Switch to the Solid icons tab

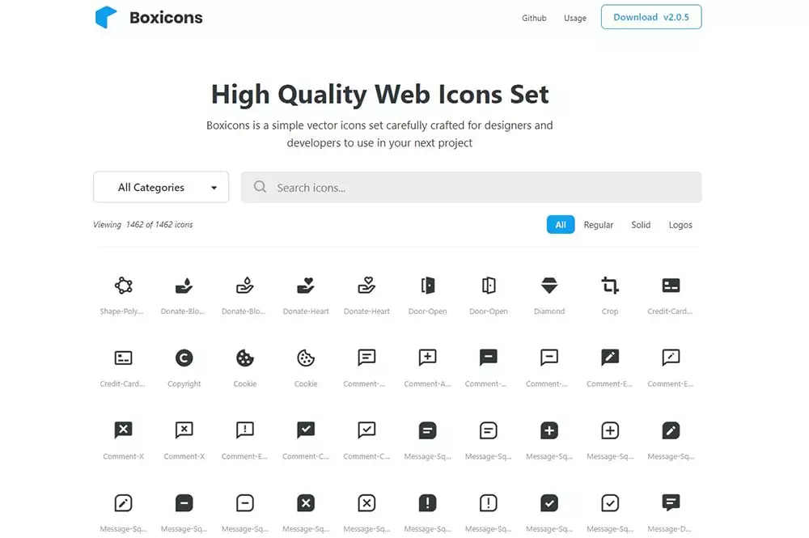pos(641,225)
